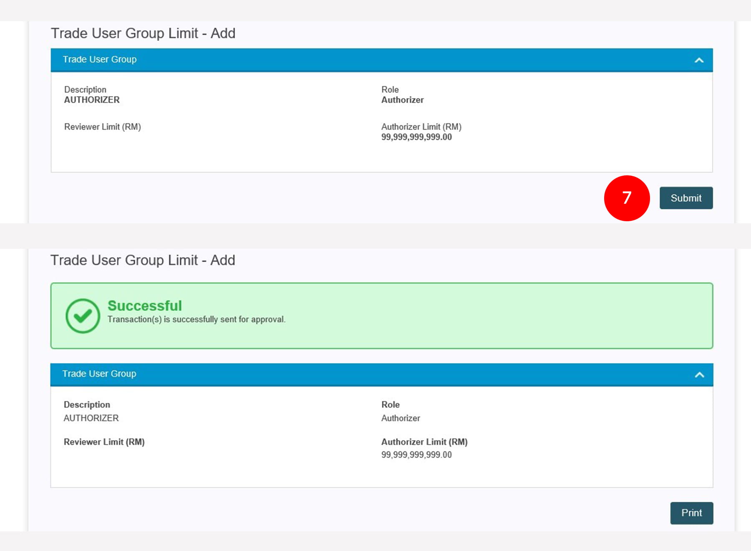Click Trade User Group header text above Submit
Screen dimensions: 751x551
point(100,60)
